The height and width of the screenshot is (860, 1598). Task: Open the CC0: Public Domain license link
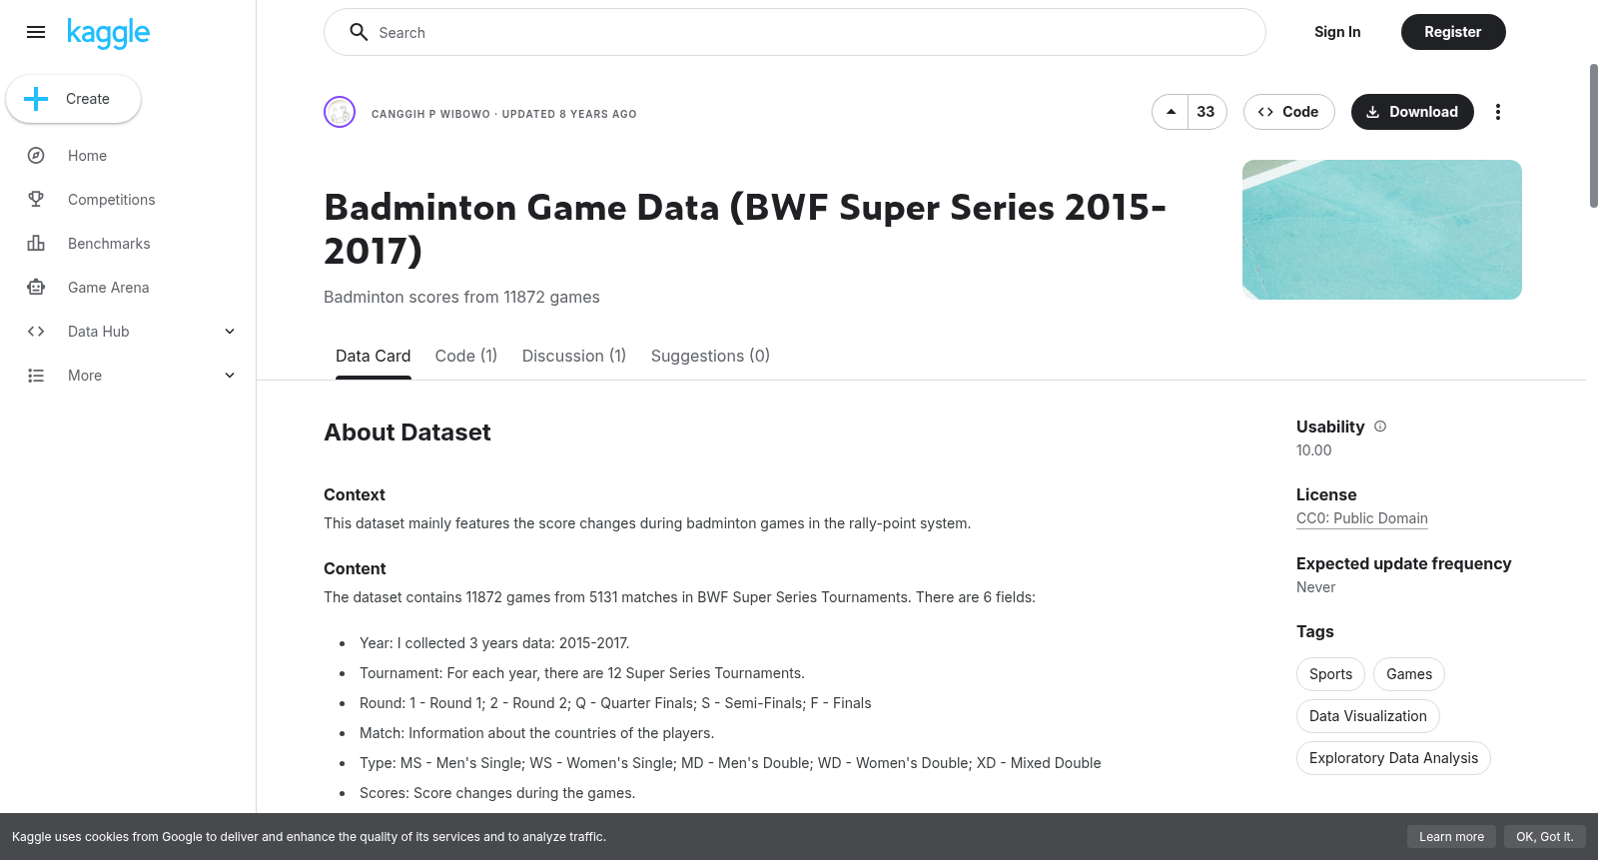pos(1361,518)
